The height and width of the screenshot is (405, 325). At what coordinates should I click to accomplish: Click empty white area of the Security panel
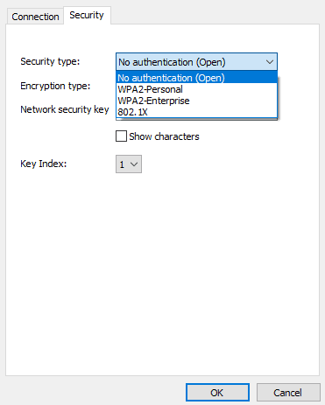tap(162, 262)
